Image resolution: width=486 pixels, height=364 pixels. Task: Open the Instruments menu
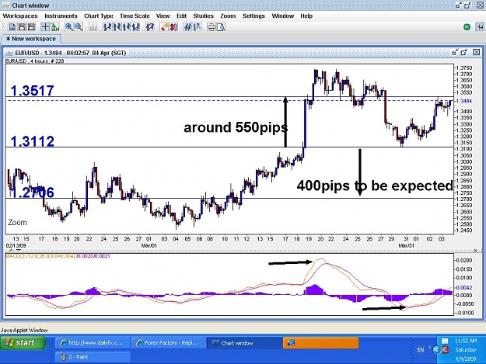pyautogui.click(x=61, y=16)
